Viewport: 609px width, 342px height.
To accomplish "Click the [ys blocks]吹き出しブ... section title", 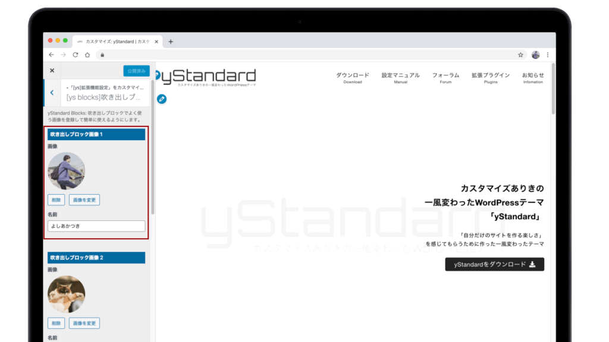I will (x=103, y=97).
